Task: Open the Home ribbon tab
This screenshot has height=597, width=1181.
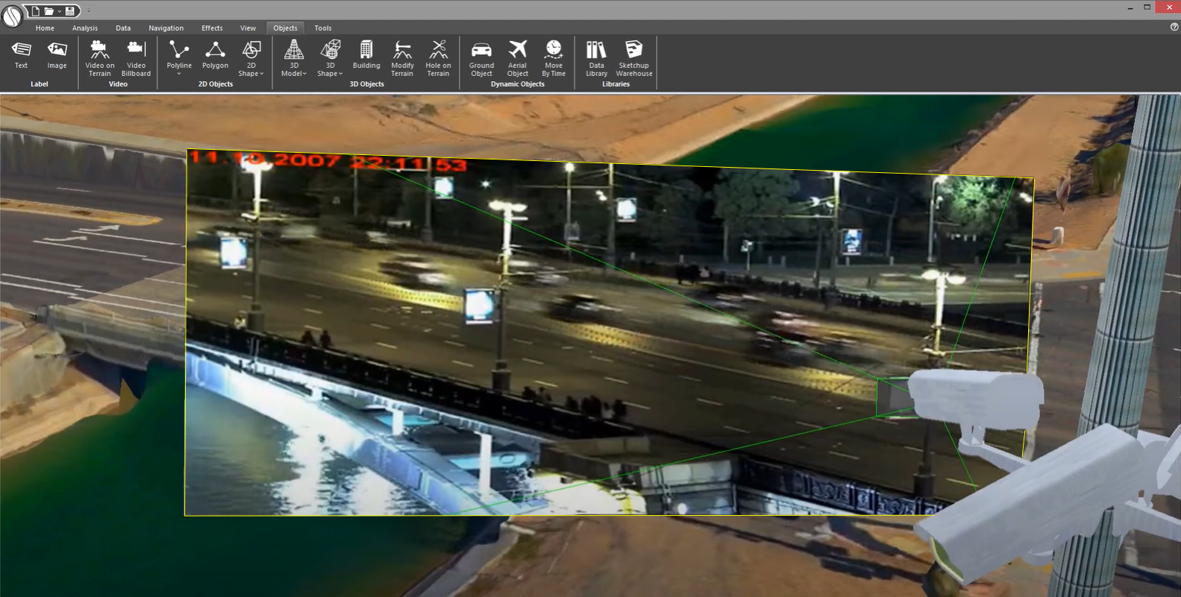Action: point(45,28)
